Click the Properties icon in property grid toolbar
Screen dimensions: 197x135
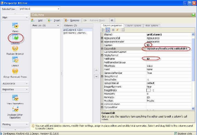113,30
